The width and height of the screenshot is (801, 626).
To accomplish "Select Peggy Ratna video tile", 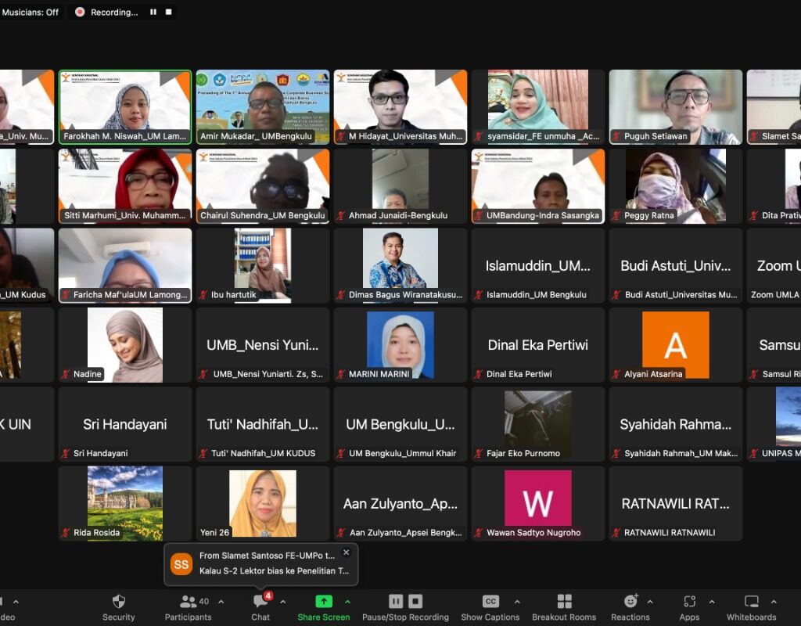I will (675, 186).
